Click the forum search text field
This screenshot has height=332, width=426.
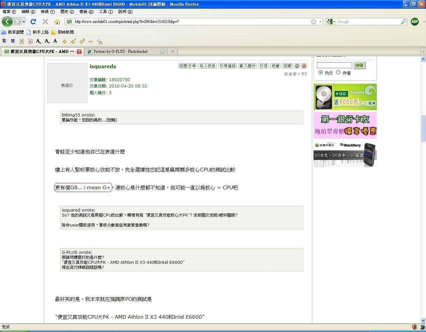point(334,65)
